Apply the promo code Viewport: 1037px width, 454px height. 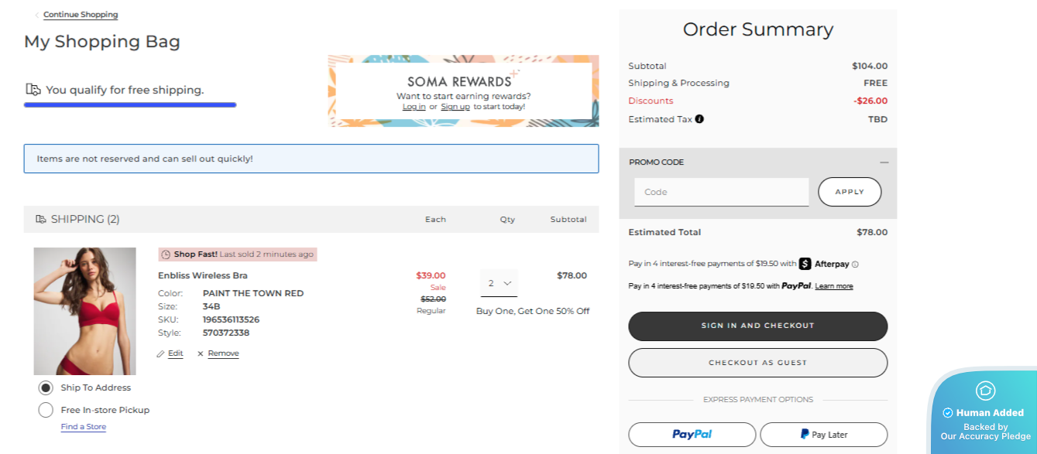coord(849,192)
